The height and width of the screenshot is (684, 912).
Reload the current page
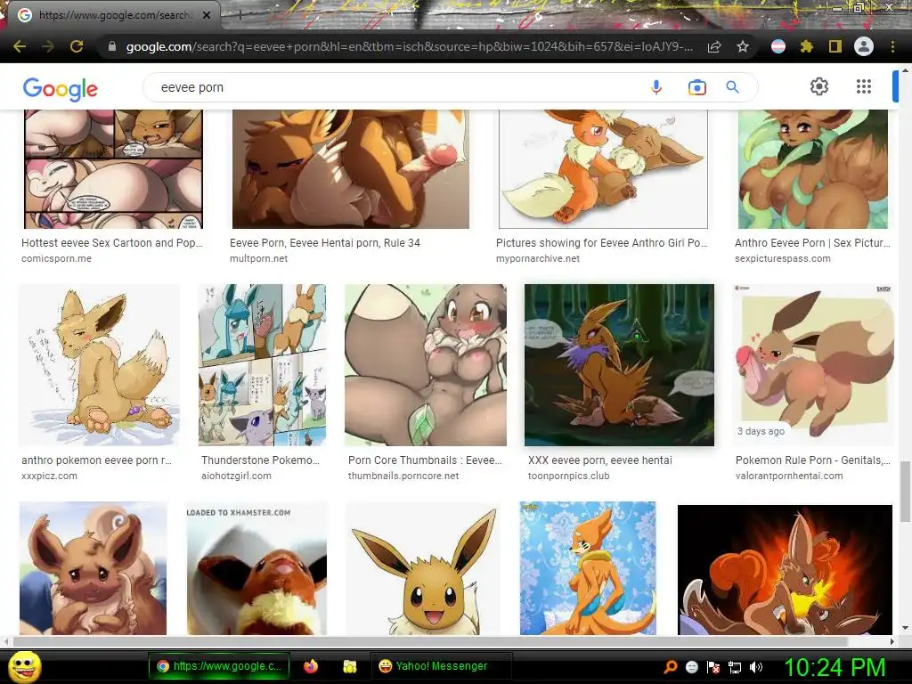[77, 46]
